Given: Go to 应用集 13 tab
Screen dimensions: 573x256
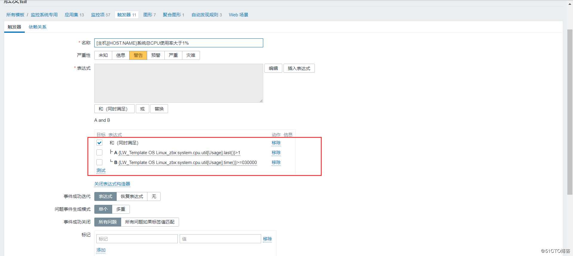Looking at the screenshot, I should tap(74, 15).
